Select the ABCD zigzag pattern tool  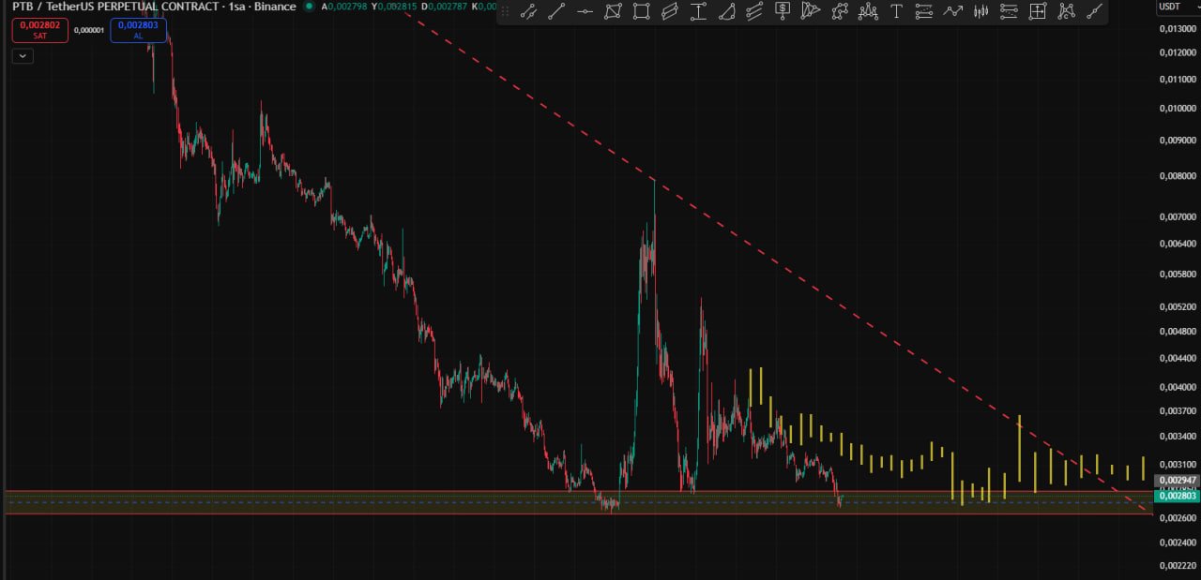1066,11
